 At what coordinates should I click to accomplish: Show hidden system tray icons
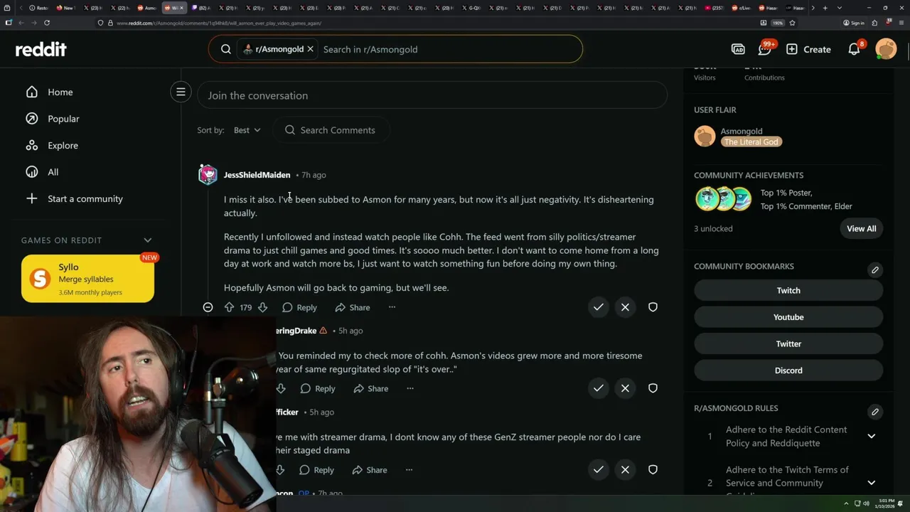tap(846, 503)
